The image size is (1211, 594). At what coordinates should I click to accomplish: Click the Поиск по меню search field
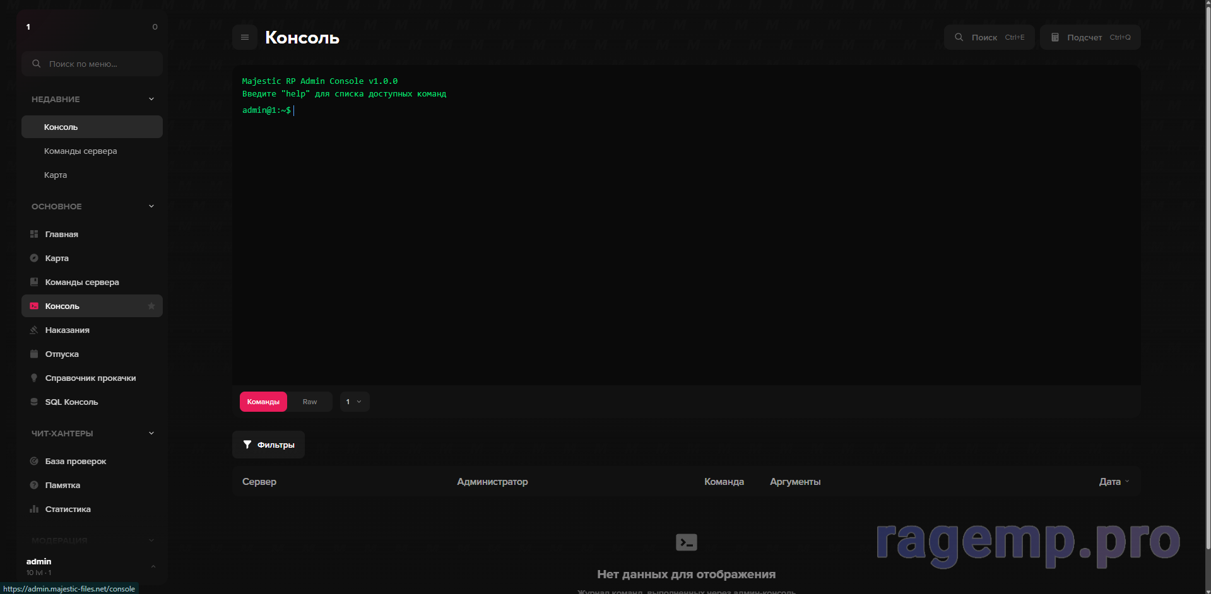click(92, 64)
